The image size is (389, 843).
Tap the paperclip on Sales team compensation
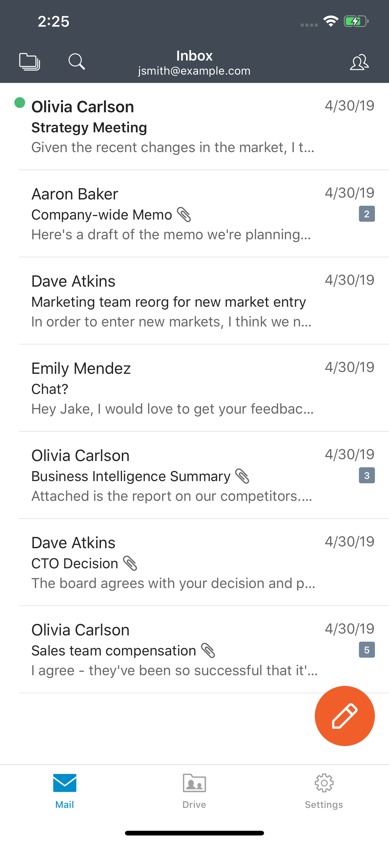(x=208, y=650)
